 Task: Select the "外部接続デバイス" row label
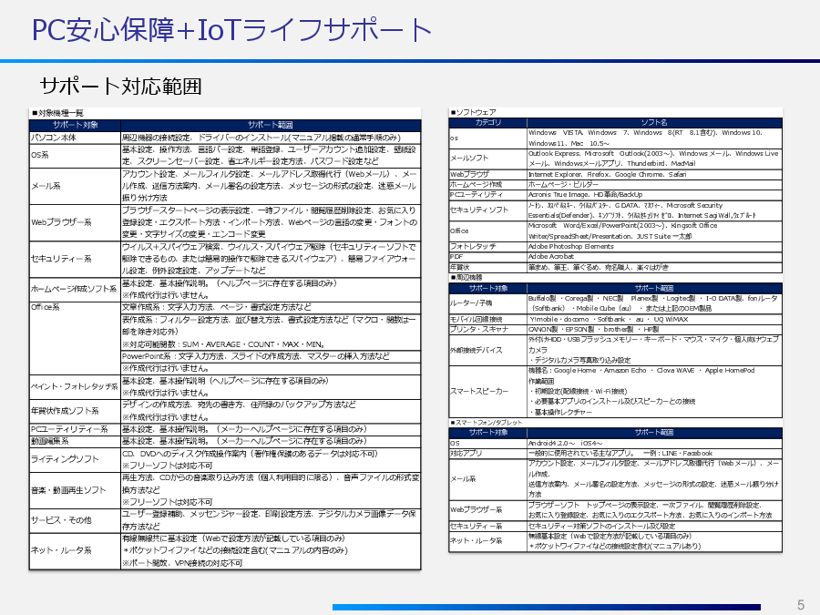click(476, 350)
